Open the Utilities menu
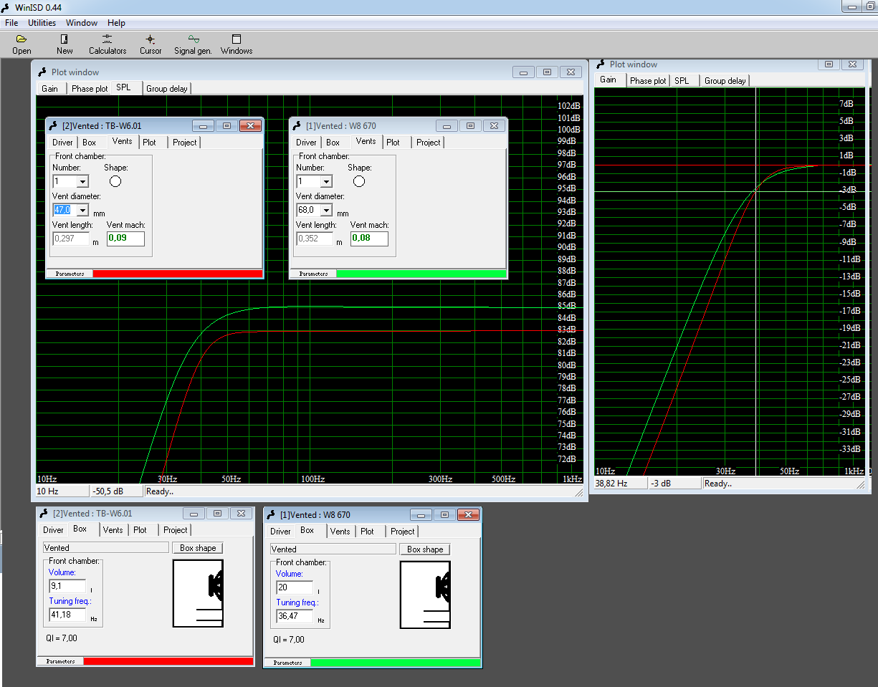Screen dimensions: 878x687 point(42,23)
